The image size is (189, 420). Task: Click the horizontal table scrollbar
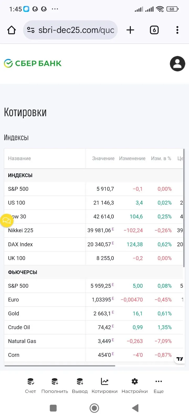(x=60, y=366)
